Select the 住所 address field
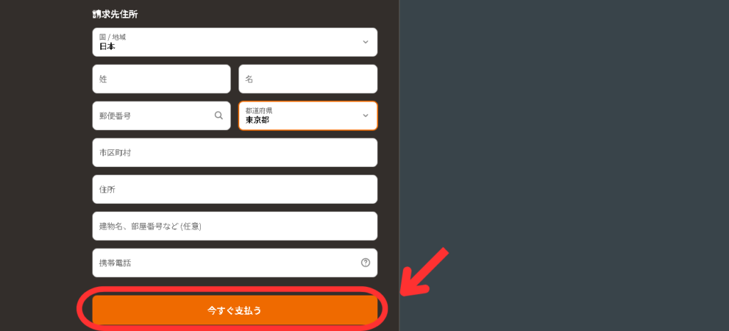This screenshot has height=331, width=729. [235, 189]
